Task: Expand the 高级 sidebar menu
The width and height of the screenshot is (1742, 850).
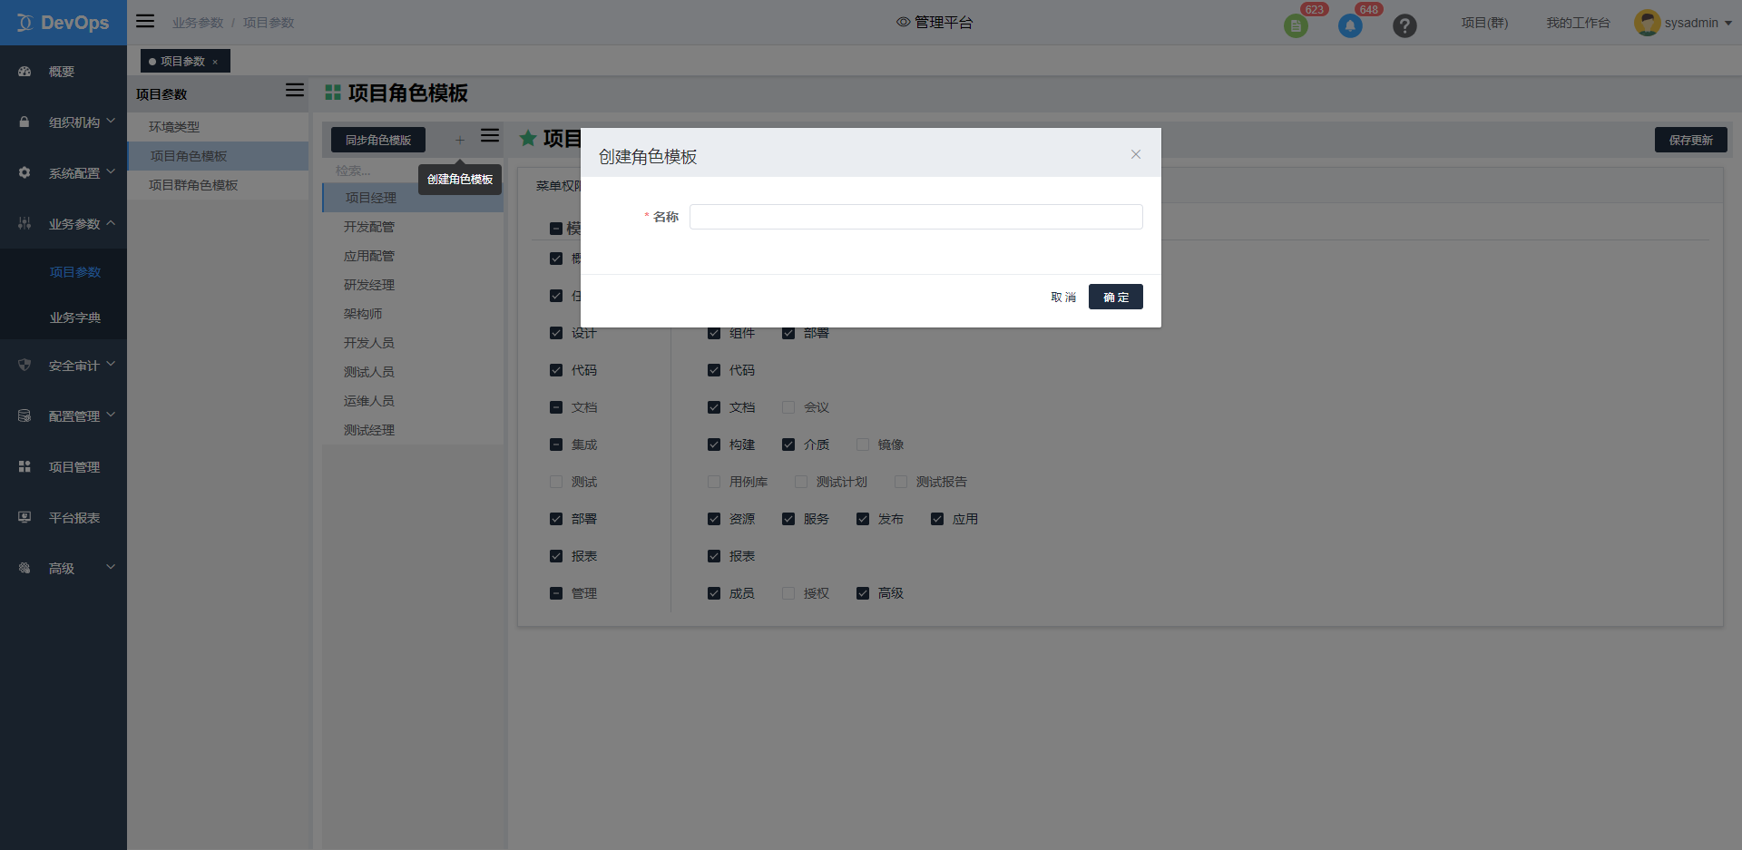Action: 111,567
